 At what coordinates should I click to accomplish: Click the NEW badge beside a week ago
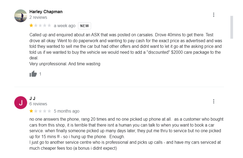(84, 26)
